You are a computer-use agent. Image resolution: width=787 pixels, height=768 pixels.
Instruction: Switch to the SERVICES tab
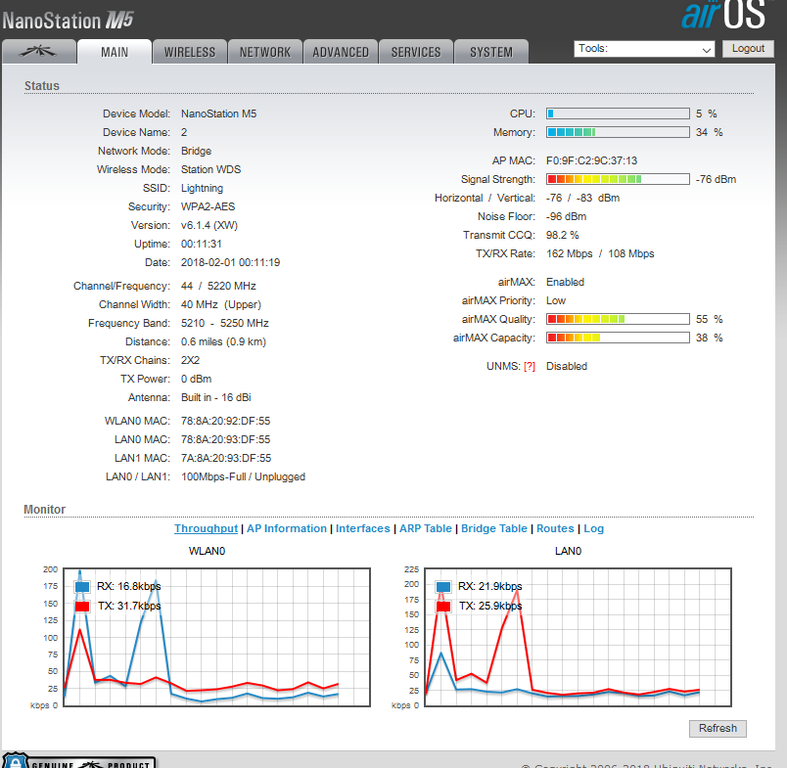(x=416, y=52)
